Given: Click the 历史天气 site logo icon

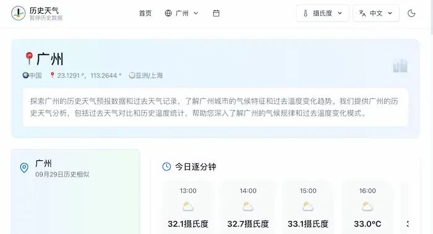Looking at the screenshot, I should coord(18,13).
